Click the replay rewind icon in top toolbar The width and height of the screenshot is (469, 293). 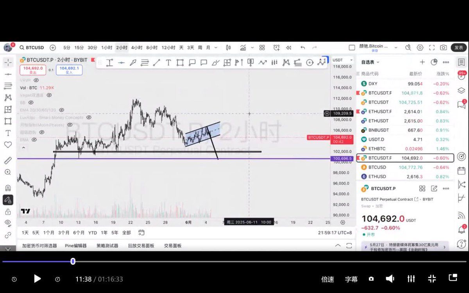click(x=288, y=48)
